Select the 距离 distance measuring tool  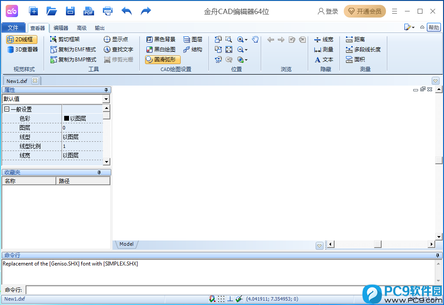click(x=355, y=39)
